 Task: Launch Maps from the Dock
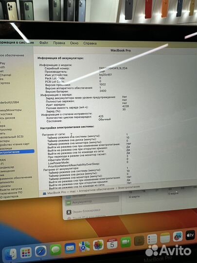point(85,246)
